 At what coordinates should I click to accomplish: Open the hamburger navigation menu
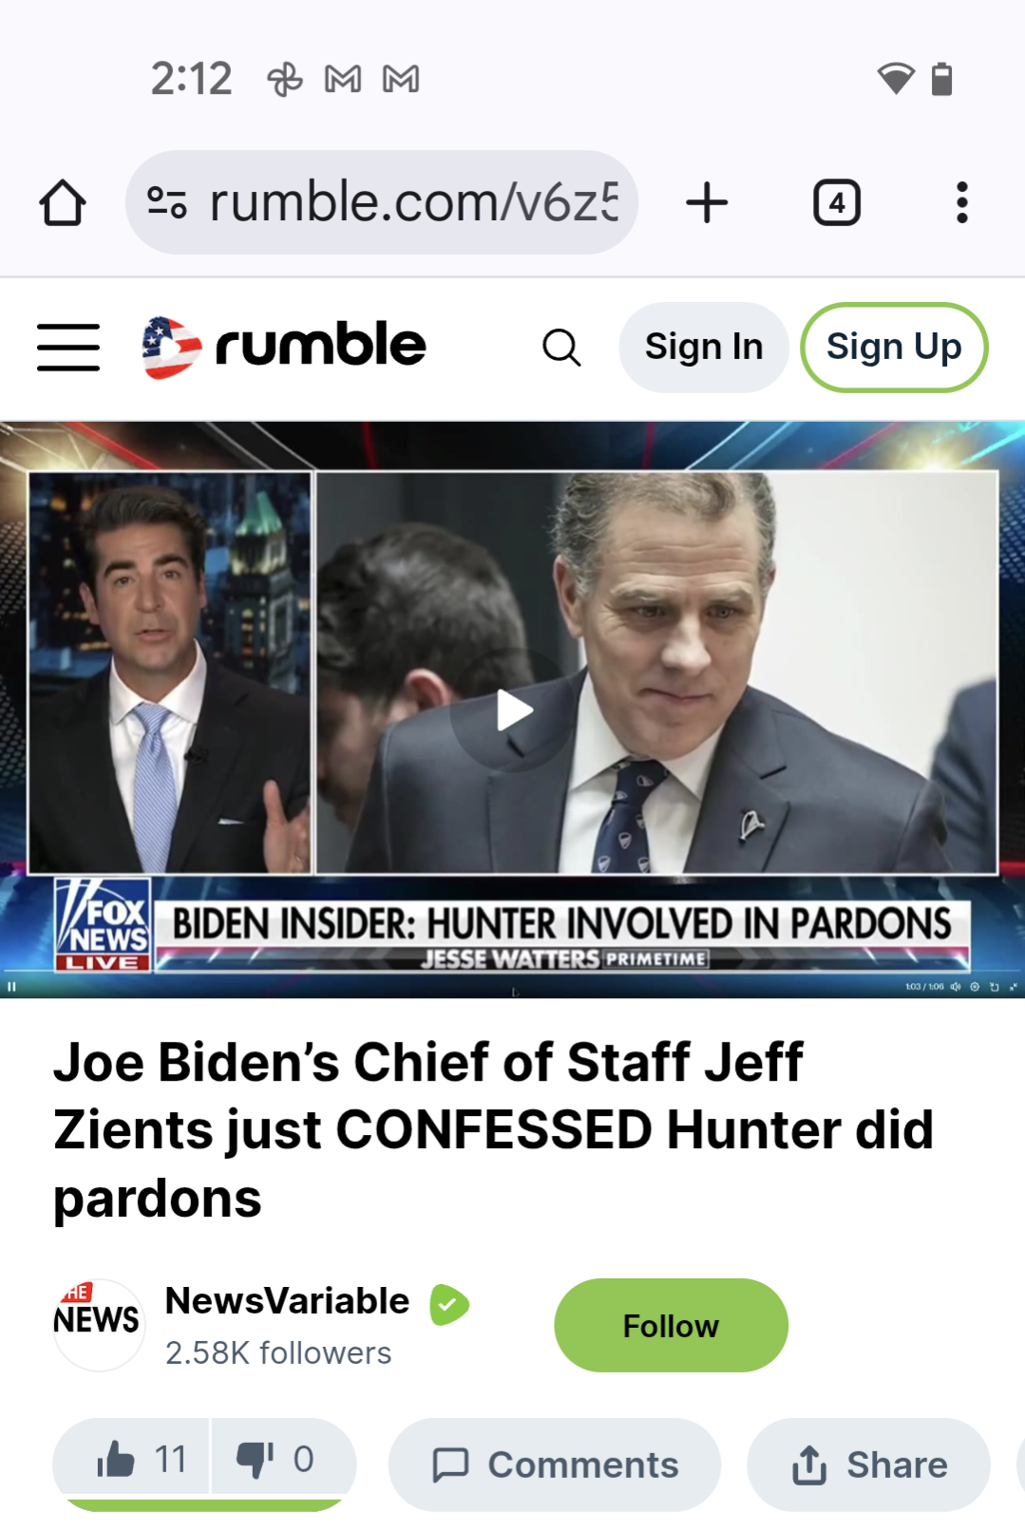pyautogui.click(x=68, y=347)
